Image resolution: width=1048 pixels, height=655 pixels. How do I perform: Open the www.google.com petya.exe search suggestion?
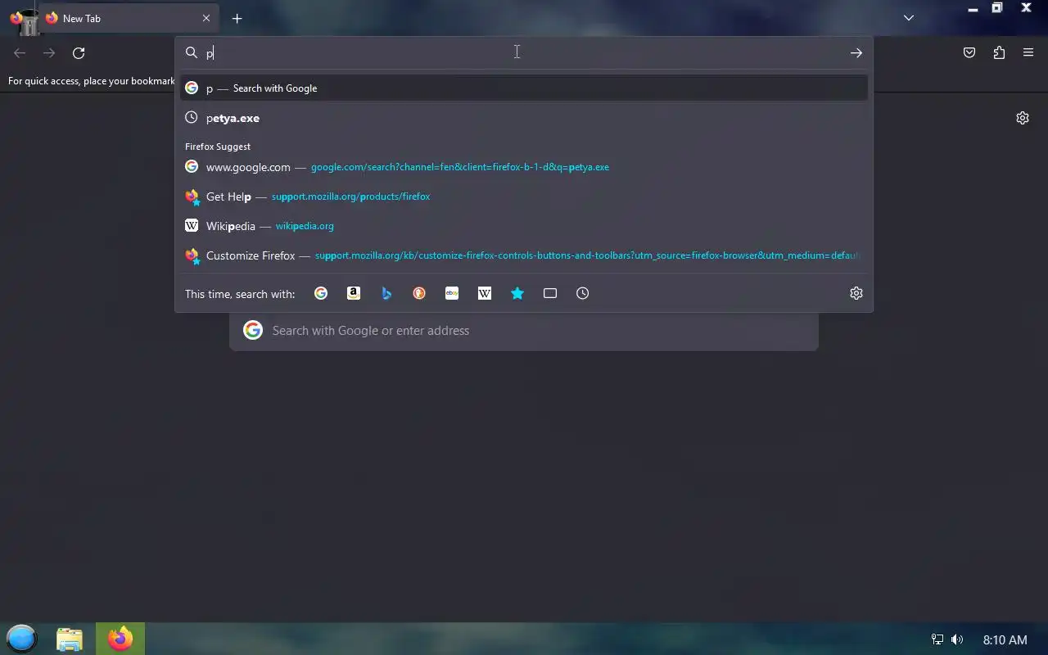pos(524,167)
